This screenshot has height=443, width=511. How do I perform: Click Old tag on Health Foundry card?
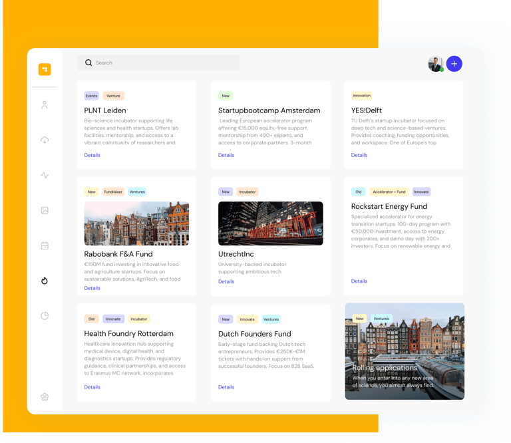coord(92,319)
